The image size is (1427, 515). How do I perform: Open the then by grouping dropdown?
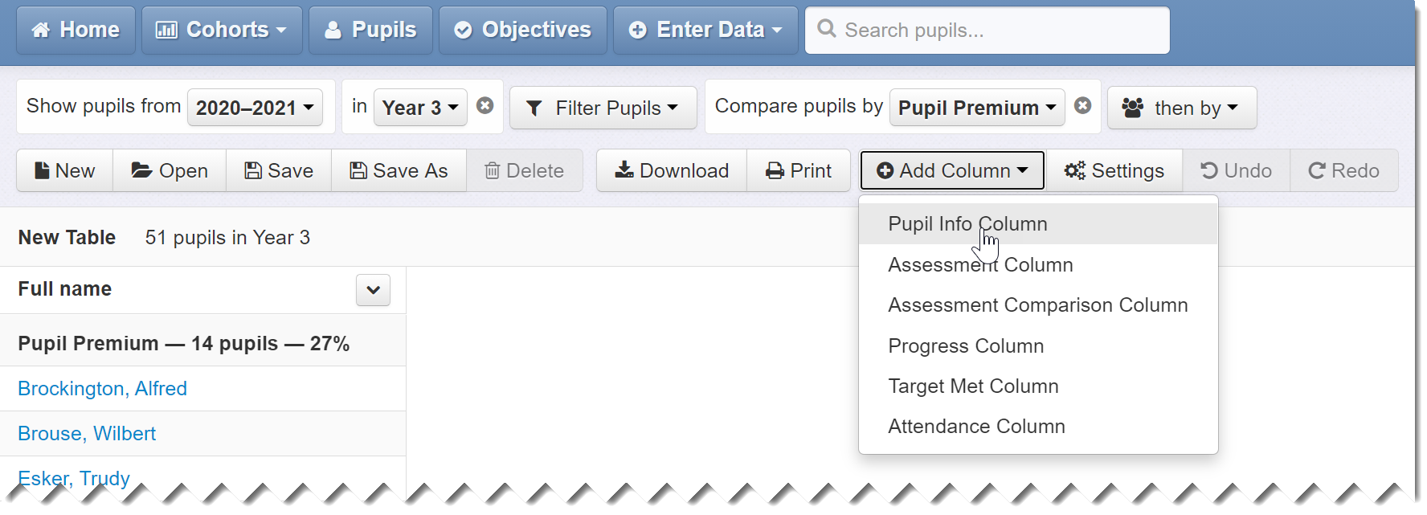(1182, 108)
